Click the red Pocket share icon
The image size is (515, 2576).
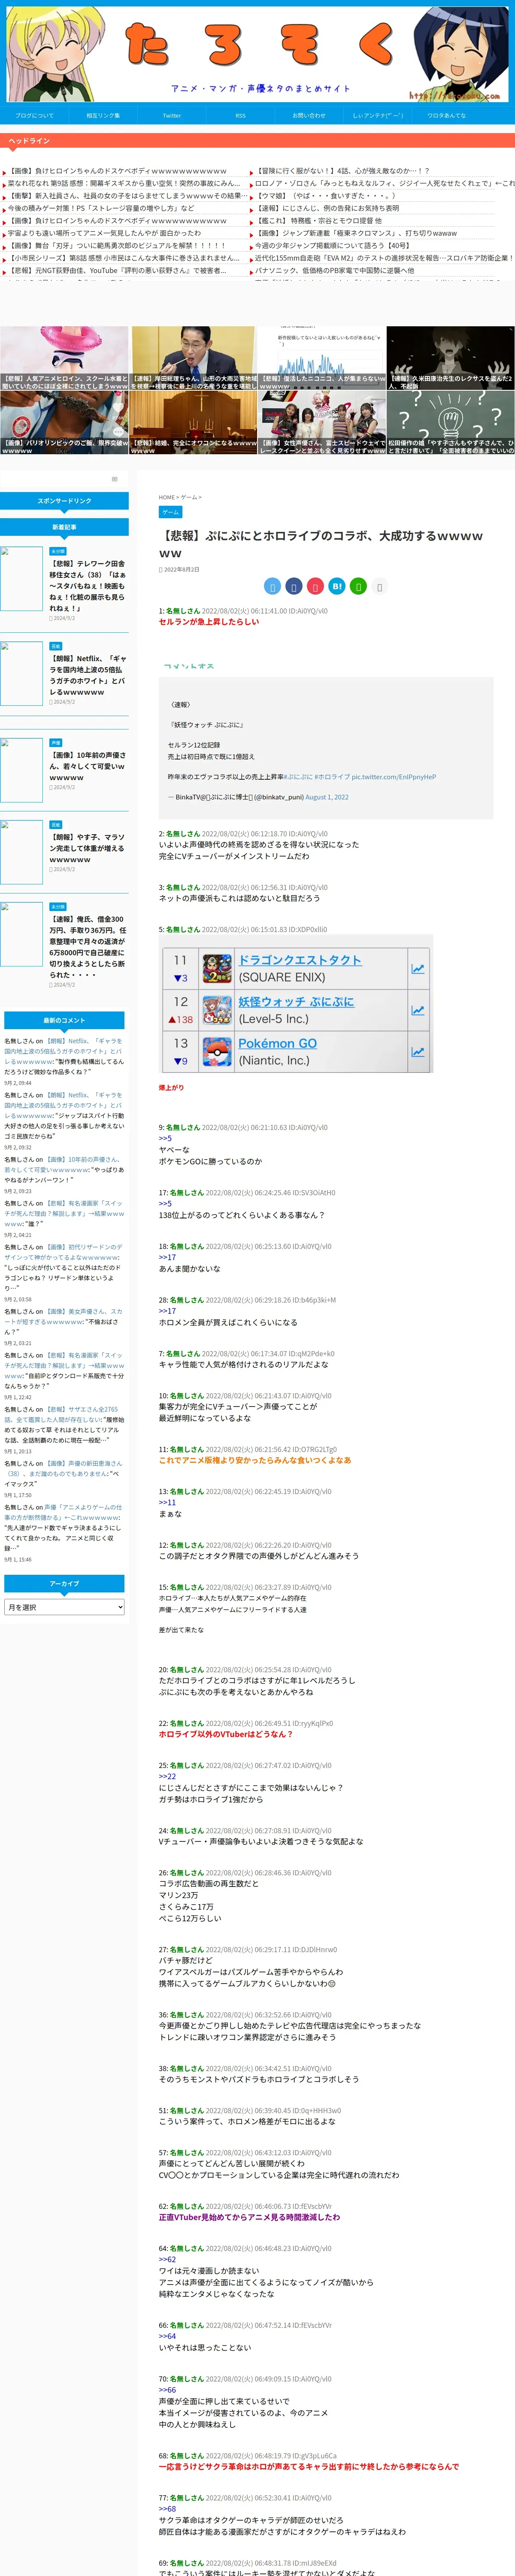pyautogui.click(x=315, y=586)
